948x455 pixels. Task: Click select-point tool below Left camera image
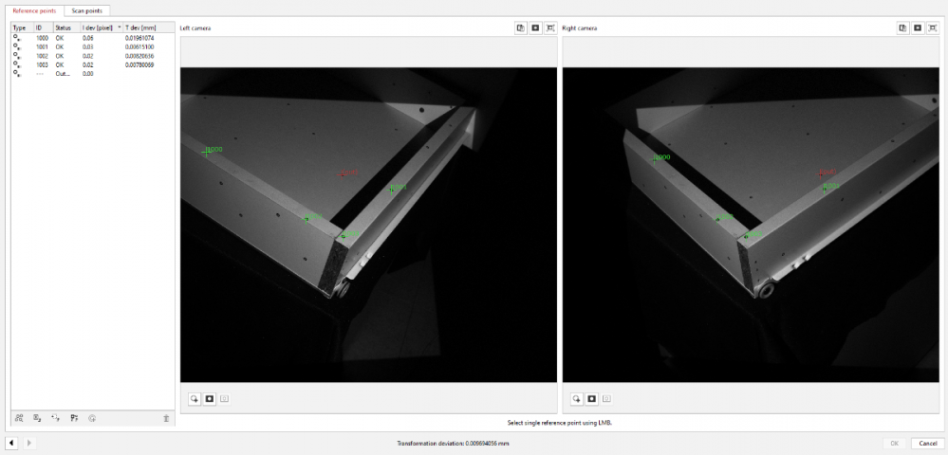pyautogui.click(x=195, y=399)
